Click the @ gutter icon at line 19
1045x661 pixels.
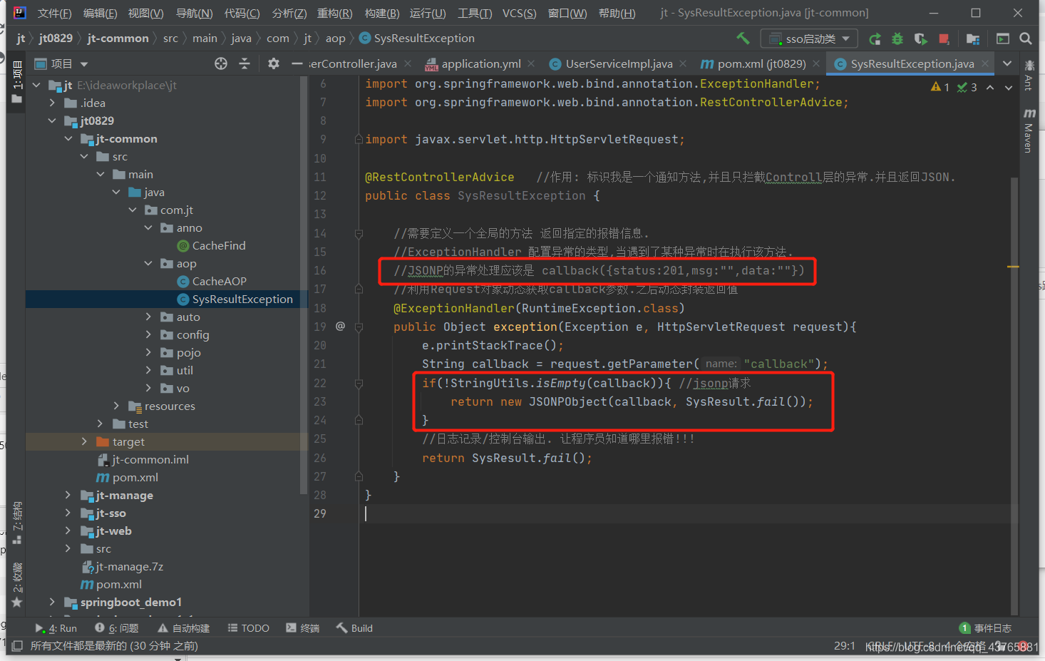340,326
